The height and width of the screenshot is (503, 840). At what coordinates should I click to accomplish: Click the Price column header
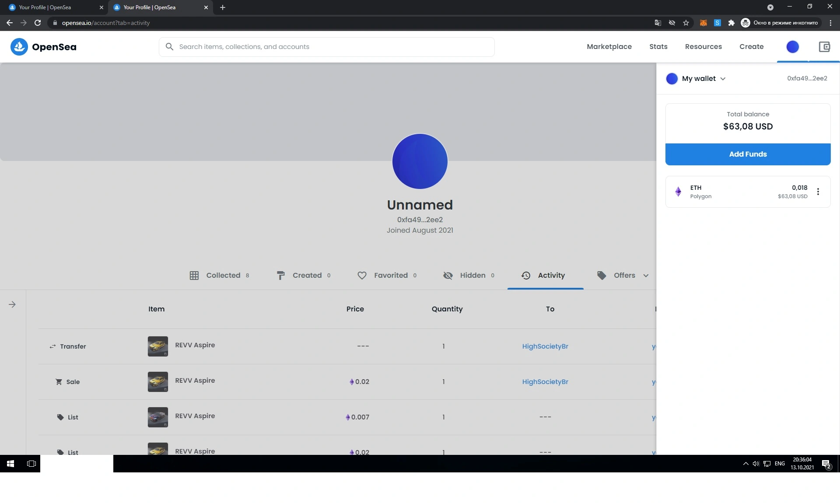355,309
